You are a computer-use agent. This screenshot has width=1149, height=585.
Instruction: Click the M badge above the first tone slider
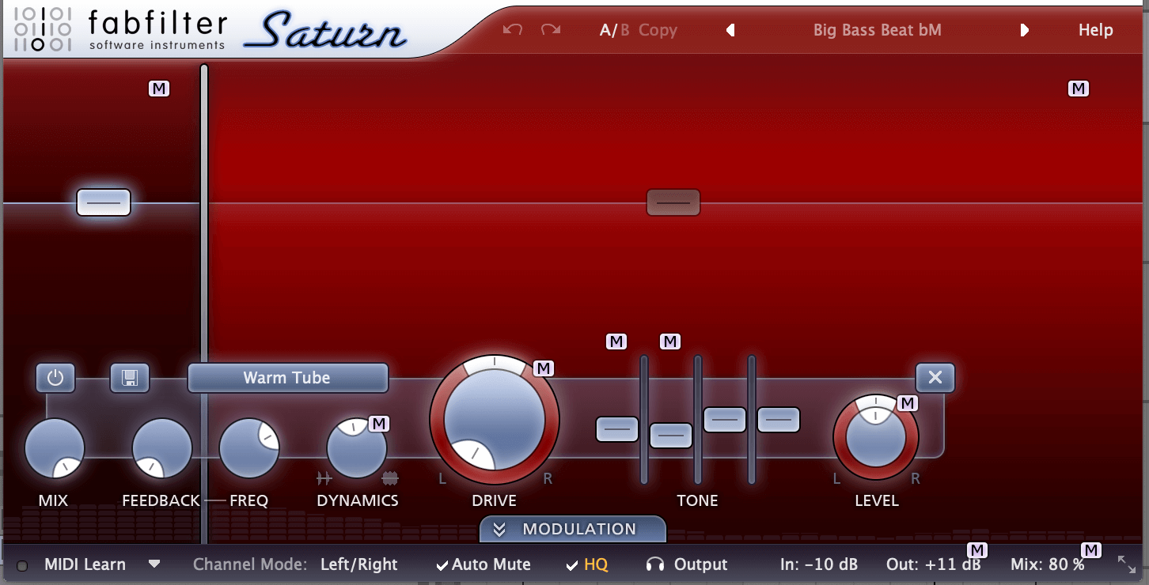(x=616, y=342)
